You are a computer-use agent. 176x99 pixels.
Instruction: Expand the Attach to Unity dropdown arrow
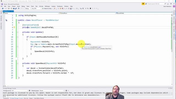[x=52, y=9]
